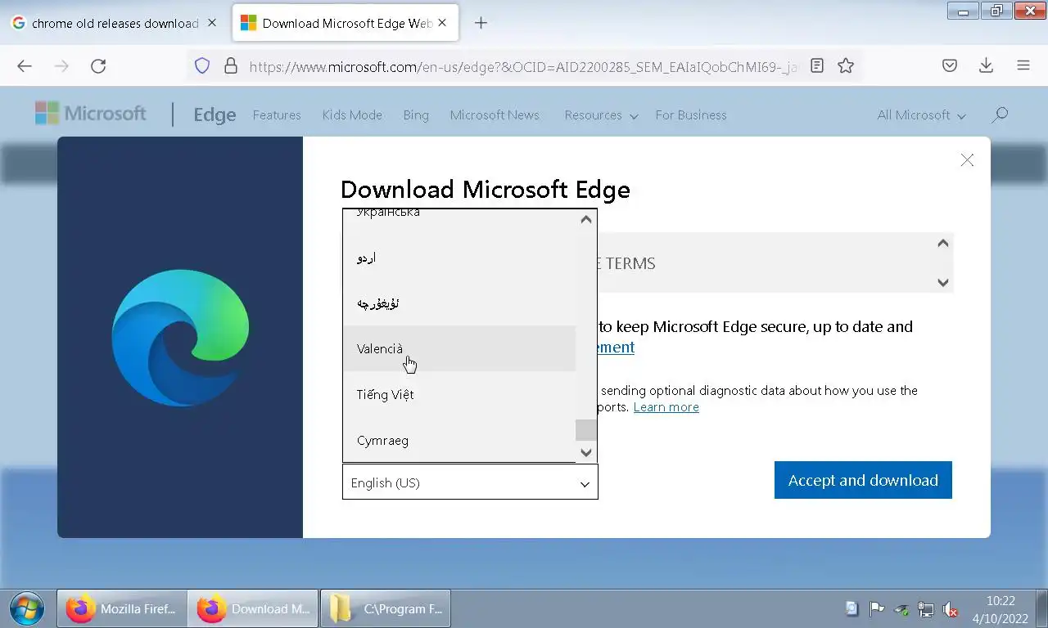Reload the page with the refresh icon
Viewport: 1048px width, 628px height.
tap(98, 66)
